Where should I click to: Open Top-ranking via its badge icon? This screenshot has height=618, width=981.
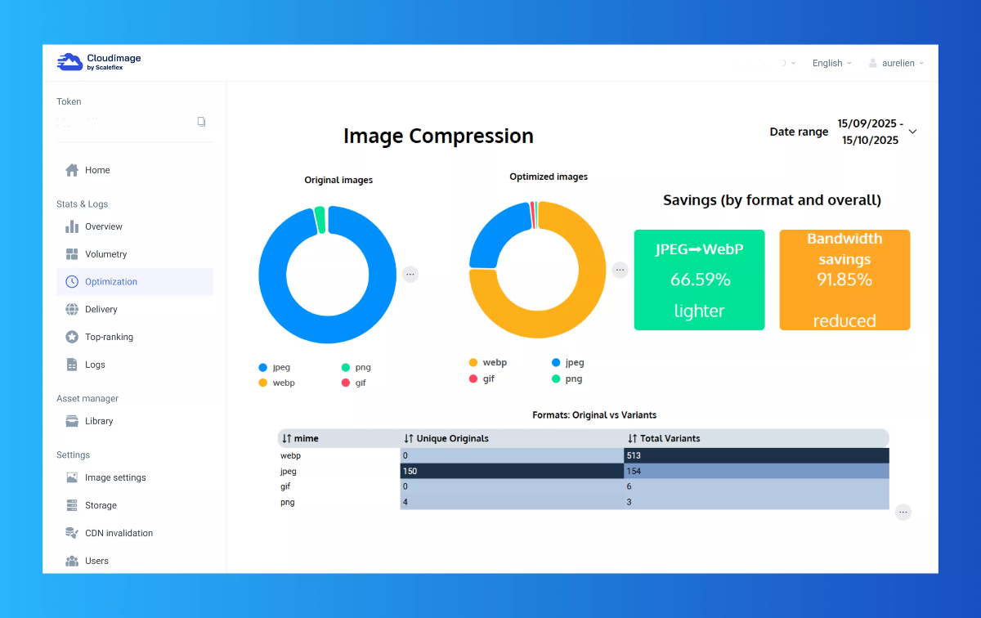(71, 336)
